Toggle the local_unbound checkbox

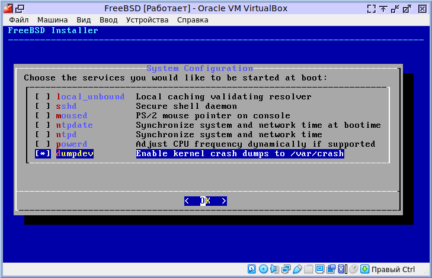pos(43,97)
